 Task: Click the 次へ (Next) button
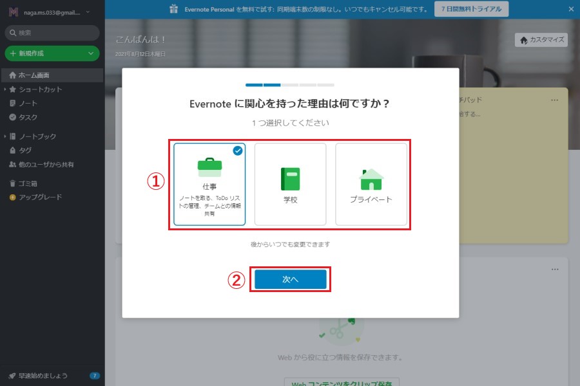tap(291, 279)
